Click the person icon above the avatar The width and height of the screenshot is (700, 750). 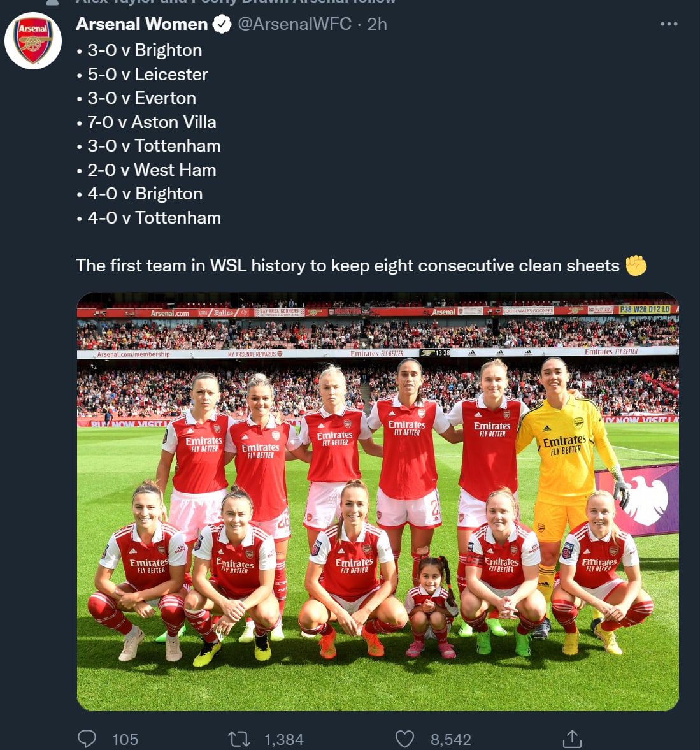click(x=52, y=2)
